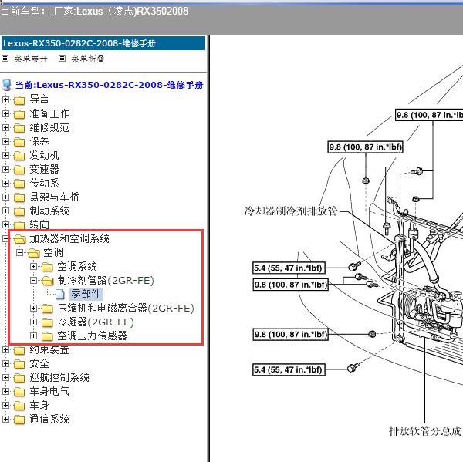Click the 菜单展开 expand-all button
This screenshot has height=462, width=463.
click(31, 59)
